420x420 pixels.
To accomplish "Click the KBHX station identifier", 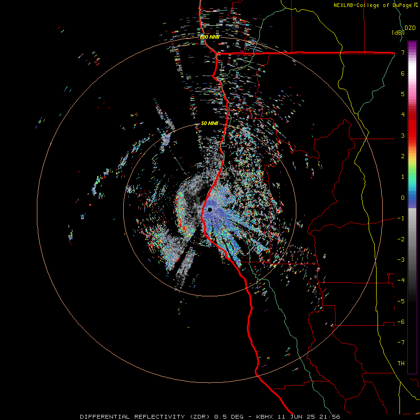I will (265, 417).
